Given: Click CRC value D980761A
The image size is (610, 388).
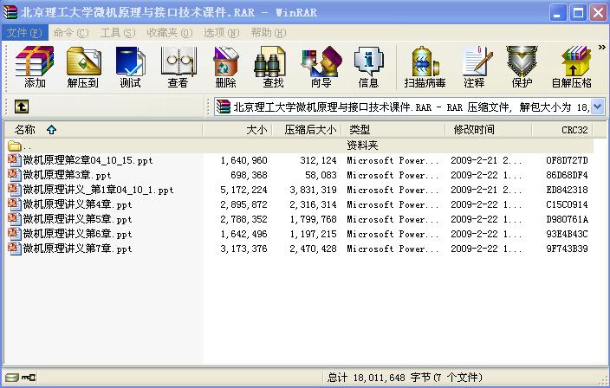Looking at the screenshot, I should 567,219.
